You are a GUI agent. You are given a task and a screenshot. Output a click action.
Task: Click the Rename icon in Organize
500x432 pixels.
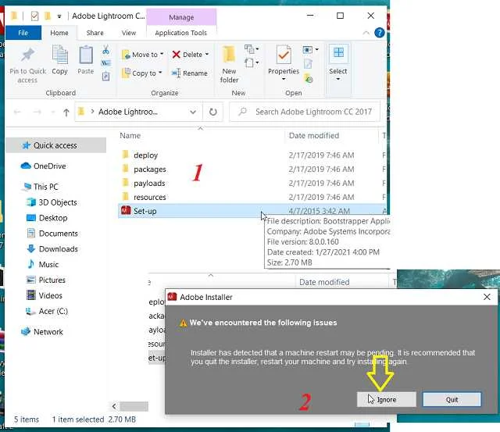click(190, 73)
